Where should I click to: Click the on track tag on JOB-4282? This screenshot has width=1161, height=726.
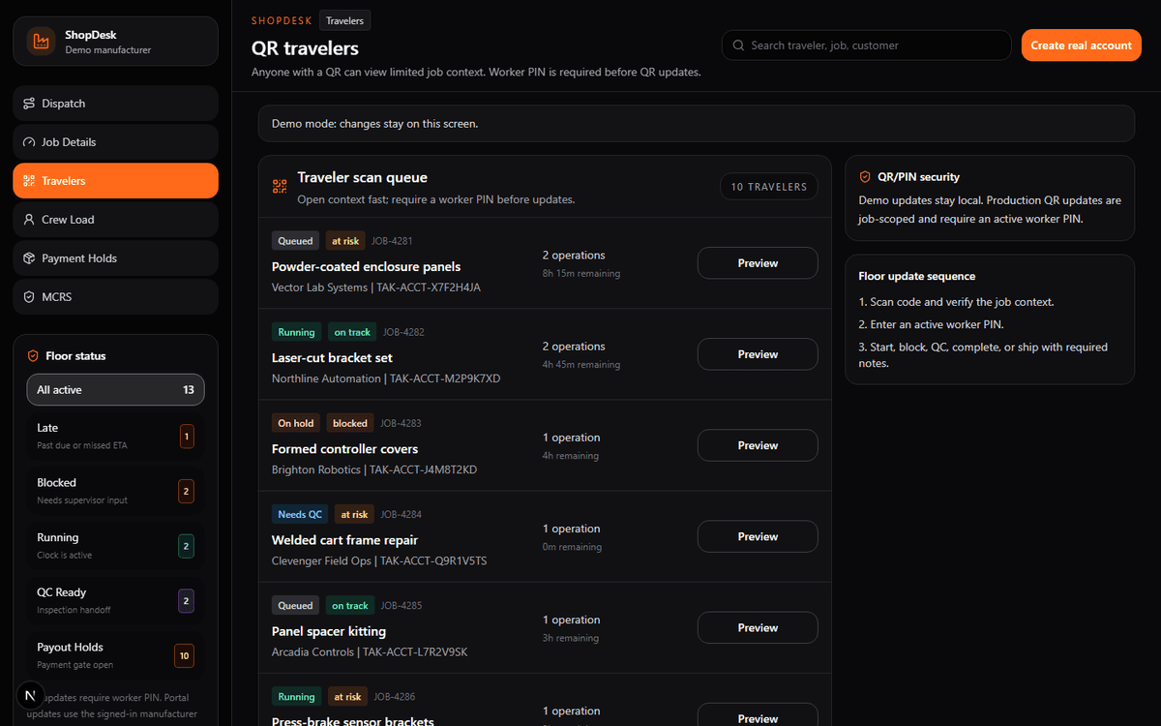click(x=352, y=332)
